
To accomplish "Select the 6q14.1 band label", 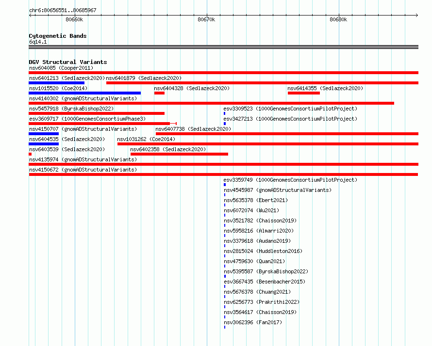I will coord(38,42).
